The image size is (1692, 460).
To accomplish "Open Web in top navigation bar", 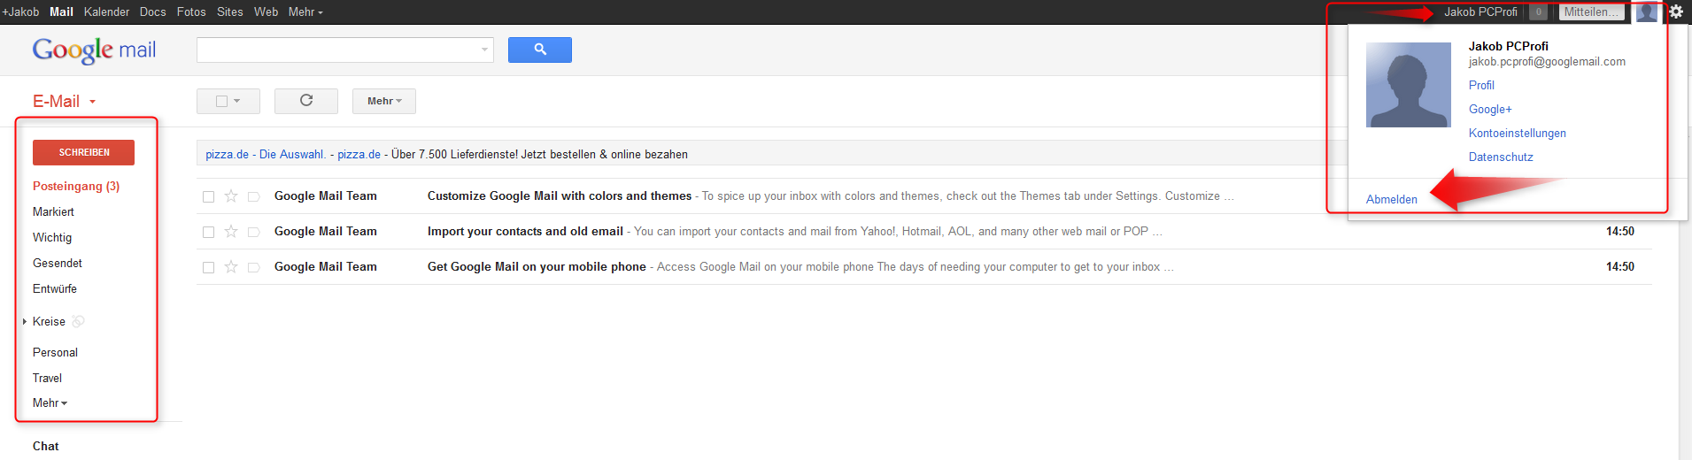I will (266, 11).
